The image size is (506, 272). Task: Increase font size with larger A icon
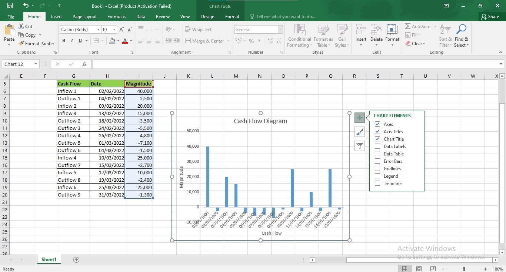click(x=122, y=30)
